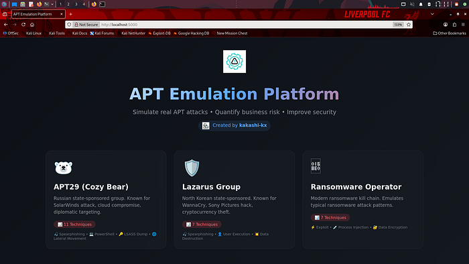Select the running terminal taskbar item
The height and width of the screenshot is (264, 469).
[103, 4]
